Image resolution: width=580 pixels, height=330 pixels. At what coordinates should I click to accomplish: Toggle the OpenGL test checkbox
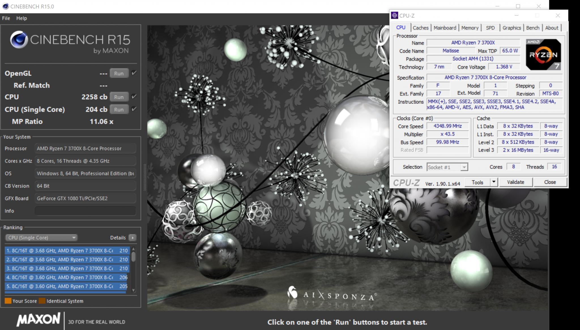(x=134, y=73)
